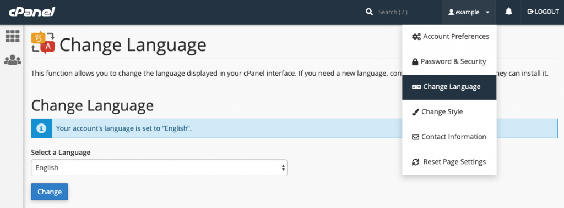Click the LOGOUT link
Screen dimensions: 564x208
543,12
